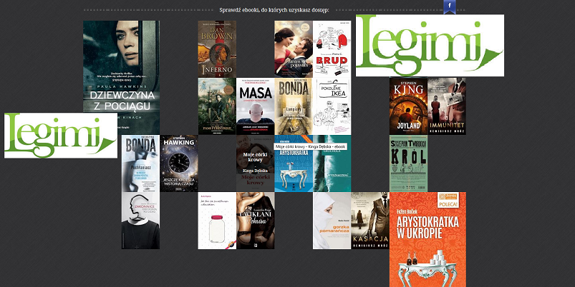Open the Moje córki krowy cover
575x287 pixels.
coord(255,163)
